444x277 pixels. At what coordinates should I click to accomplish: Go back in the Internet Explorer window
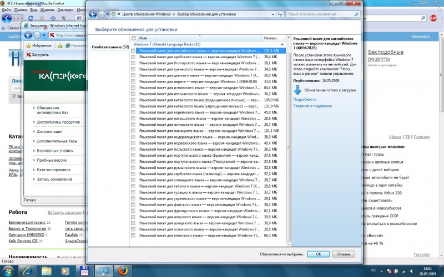pyautogui.click(x=28, y=35)
